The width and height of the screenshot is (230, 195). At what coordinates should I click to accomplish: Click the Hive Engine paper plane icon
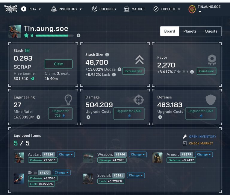(32, 79)
